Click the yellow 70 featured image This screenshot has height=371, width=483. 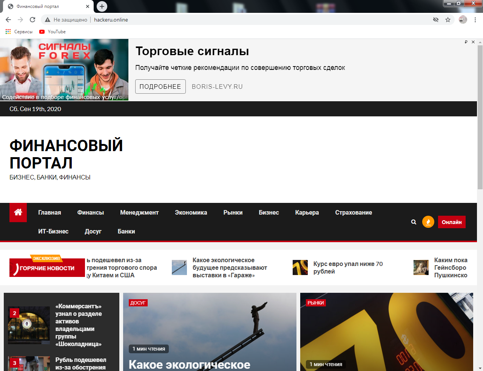click(387, 332)
